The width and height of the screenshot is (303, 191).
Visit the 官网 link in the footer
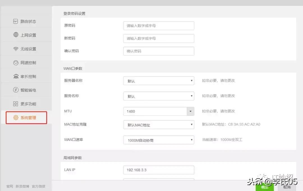(x=9, y=186)
